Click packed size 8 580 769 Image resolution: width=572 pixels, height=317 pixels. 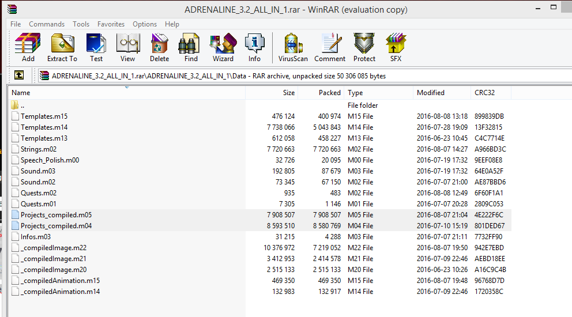(x=327, y=225)
